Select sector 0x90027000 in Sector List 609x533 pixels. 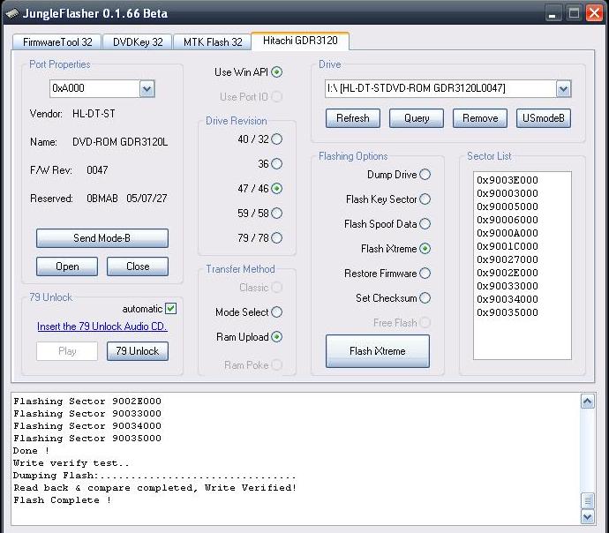coord(507,259)
